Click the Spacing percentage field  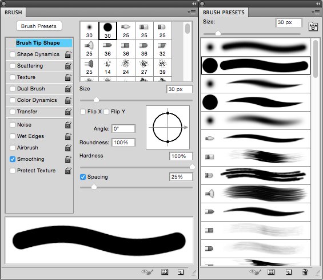click(181, 177)
